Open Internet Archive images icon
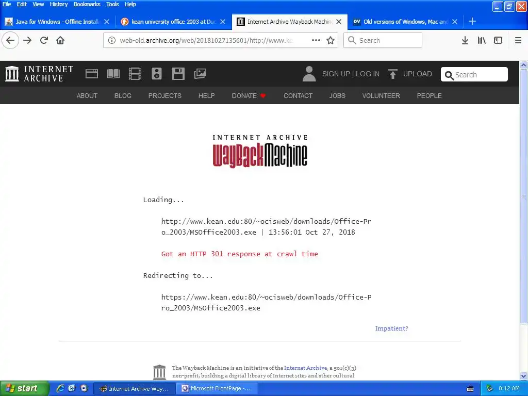 200,74
